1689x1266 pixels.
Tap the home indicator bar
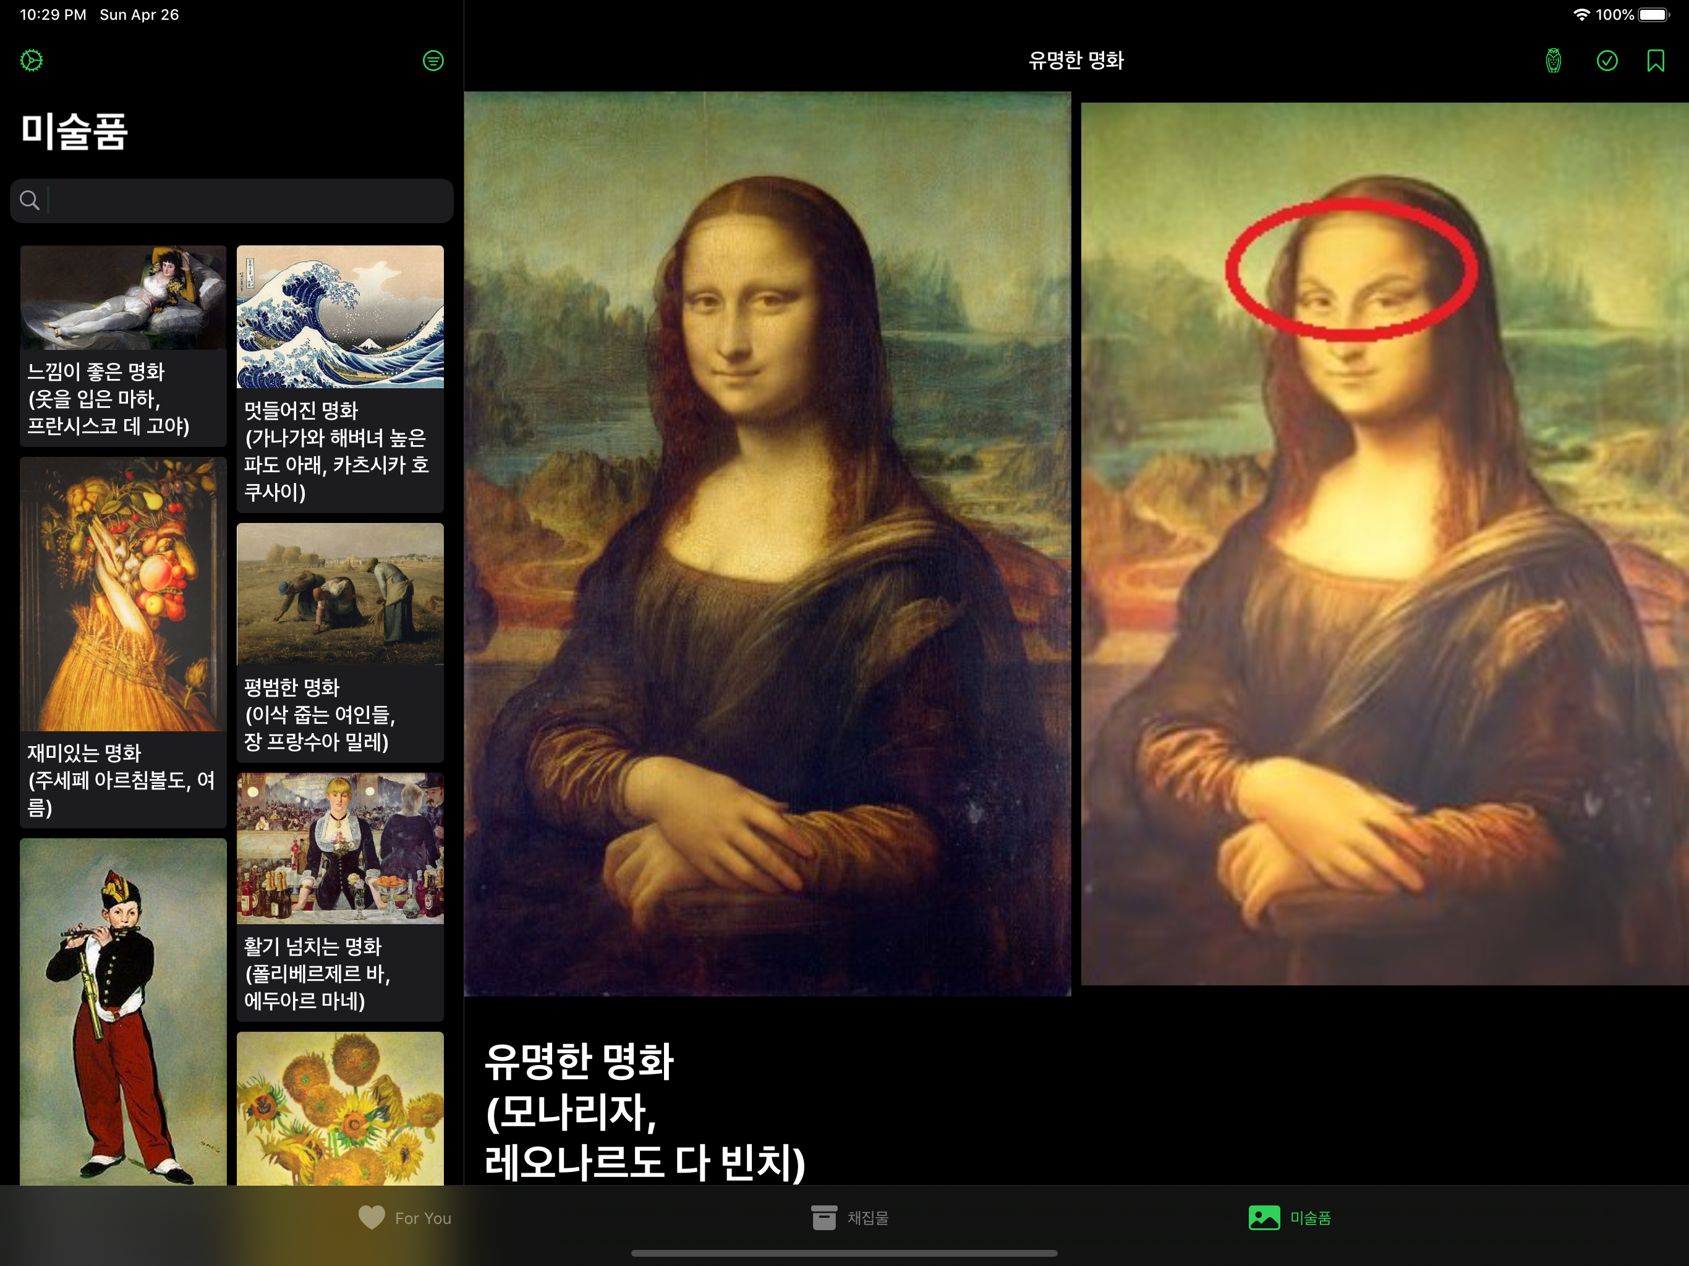pyautogui.click(x=845, y=1253)
